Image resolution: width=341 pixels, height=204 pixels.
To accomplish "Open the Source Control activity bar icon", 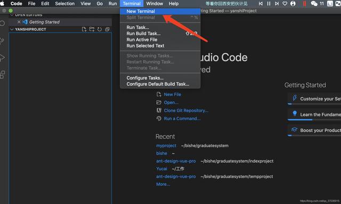I will 2,40.
